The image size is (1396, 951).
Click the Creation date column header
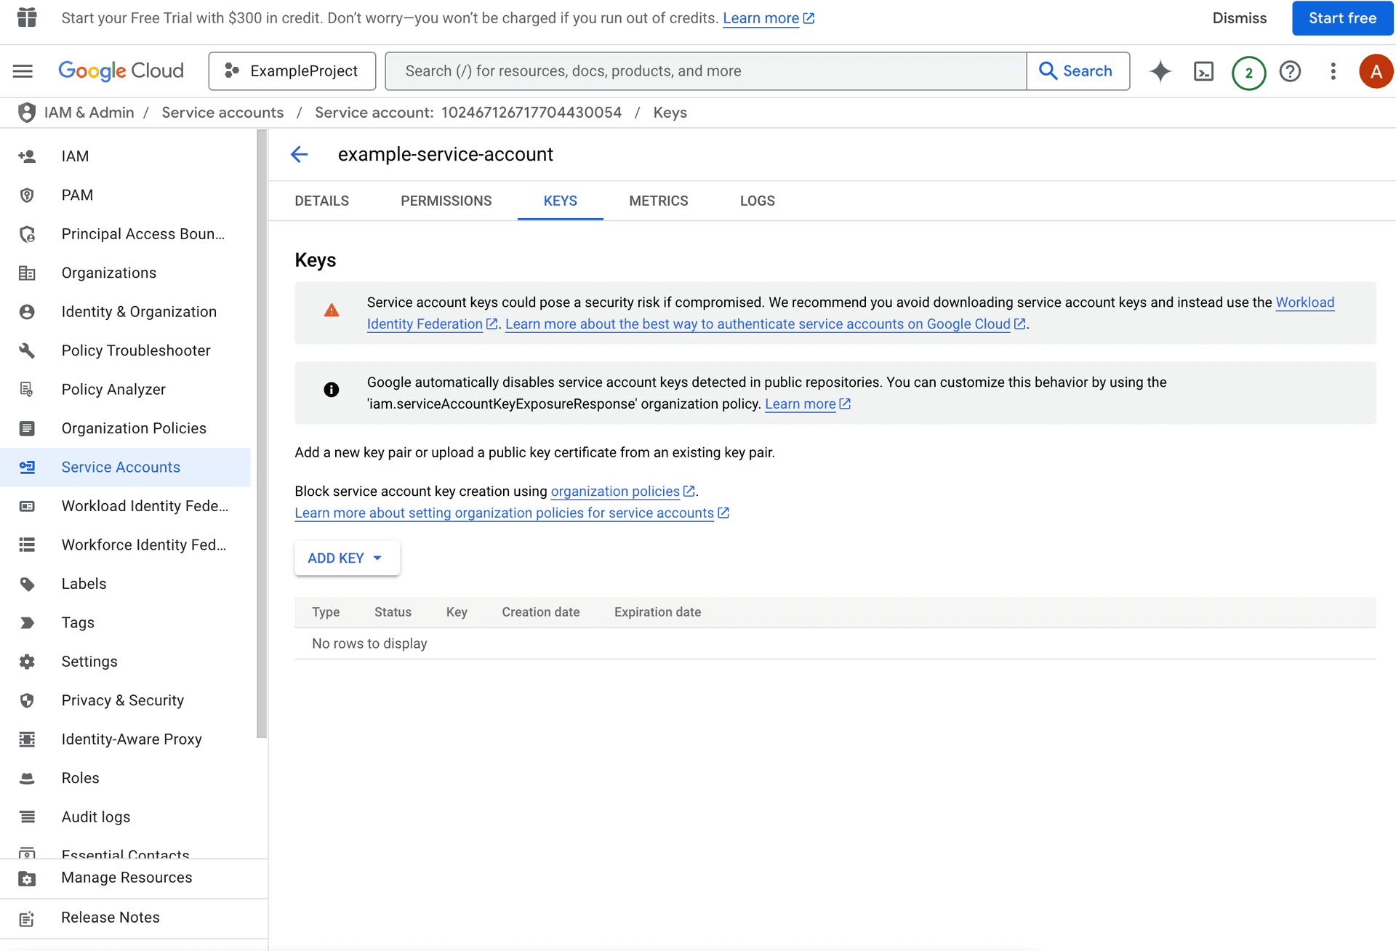pos(541,612)
